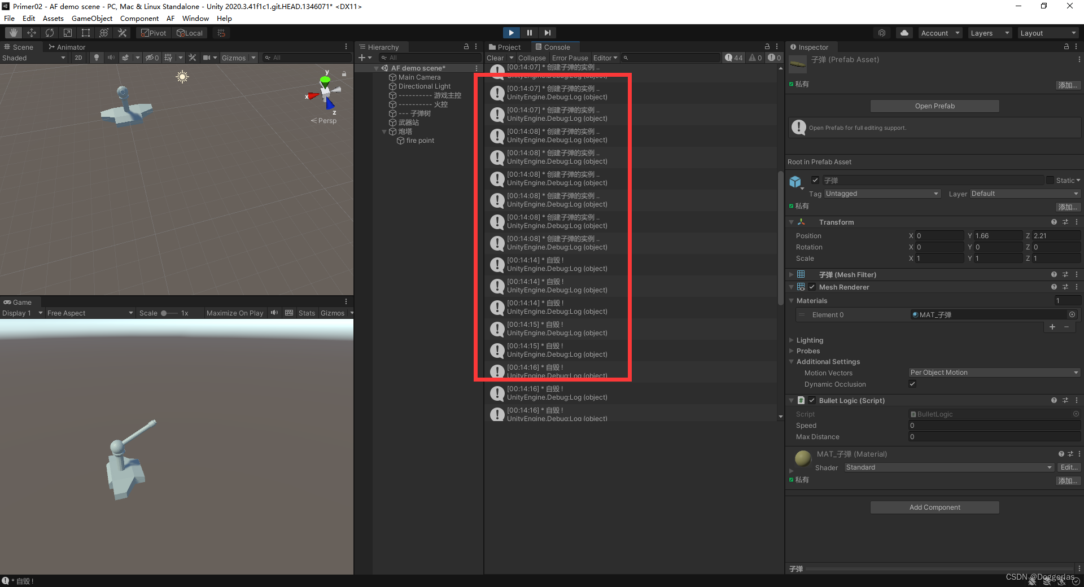Open Layers dropdown
This screenshot has height=587, width=1084.
pos(990,33)
